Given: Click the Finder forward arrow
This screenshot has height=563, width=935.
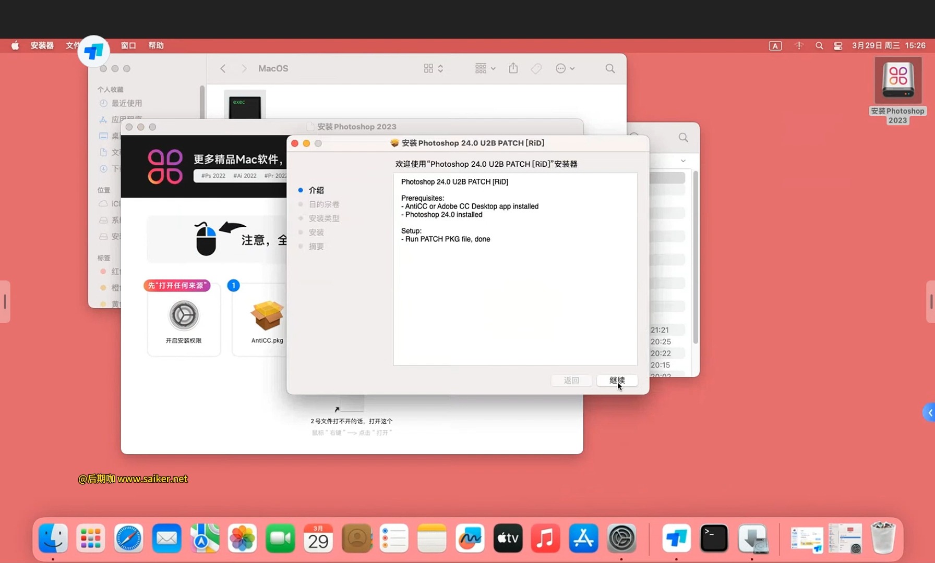Looking at the screenshot, I should click(244, 68).
